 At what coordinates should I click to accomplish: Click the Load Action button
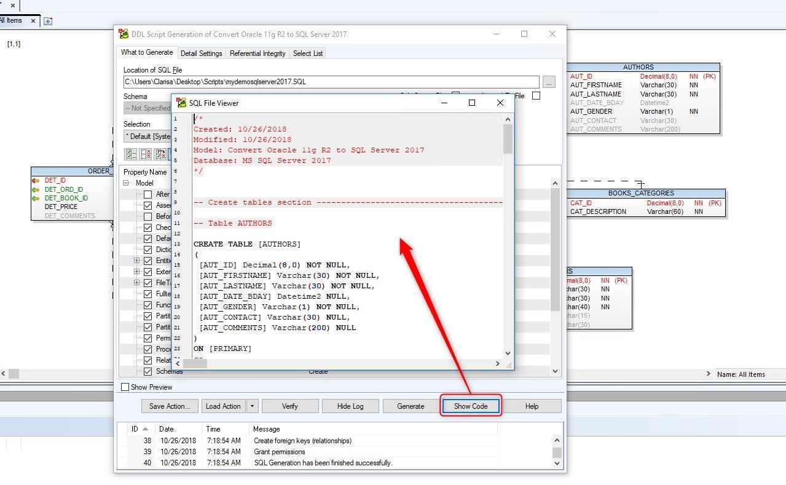[223, 406]
